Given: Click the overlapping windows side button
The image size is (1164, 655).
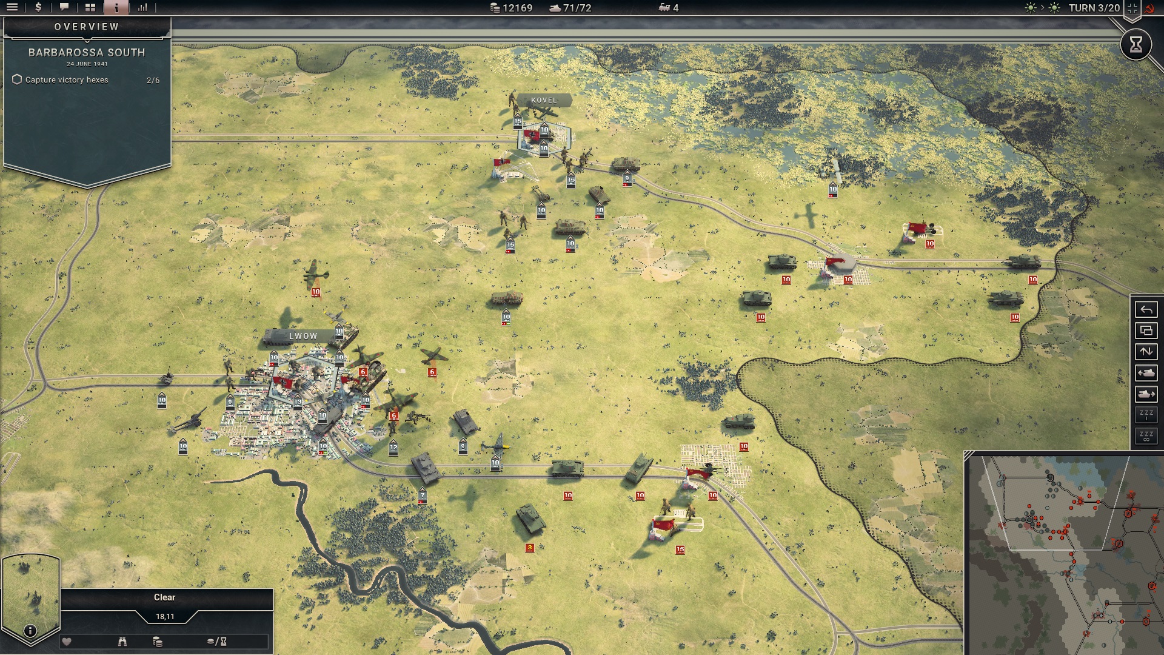Looking at the screenshot, I should click(1146, 331).
